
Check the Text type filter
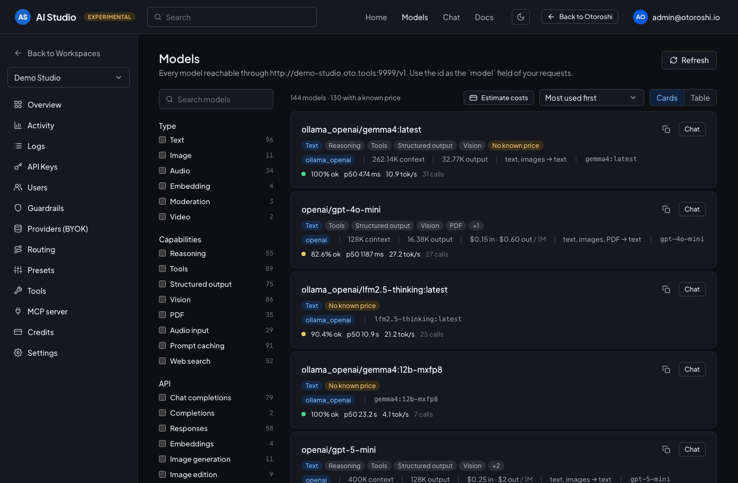coord(163,140)
